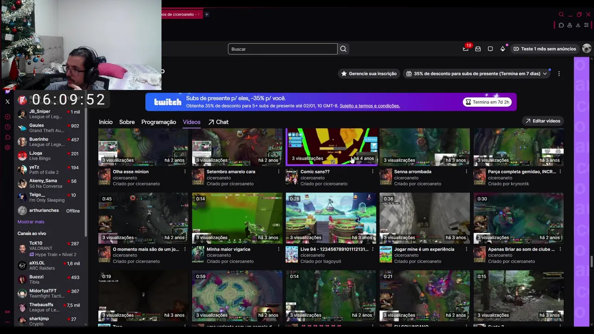Open arthurlanches offline channel

49,211
